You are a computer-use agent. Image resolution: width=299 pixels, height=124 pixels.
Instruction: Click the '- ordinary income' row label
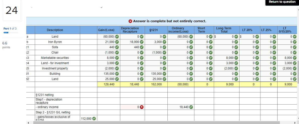47,107
